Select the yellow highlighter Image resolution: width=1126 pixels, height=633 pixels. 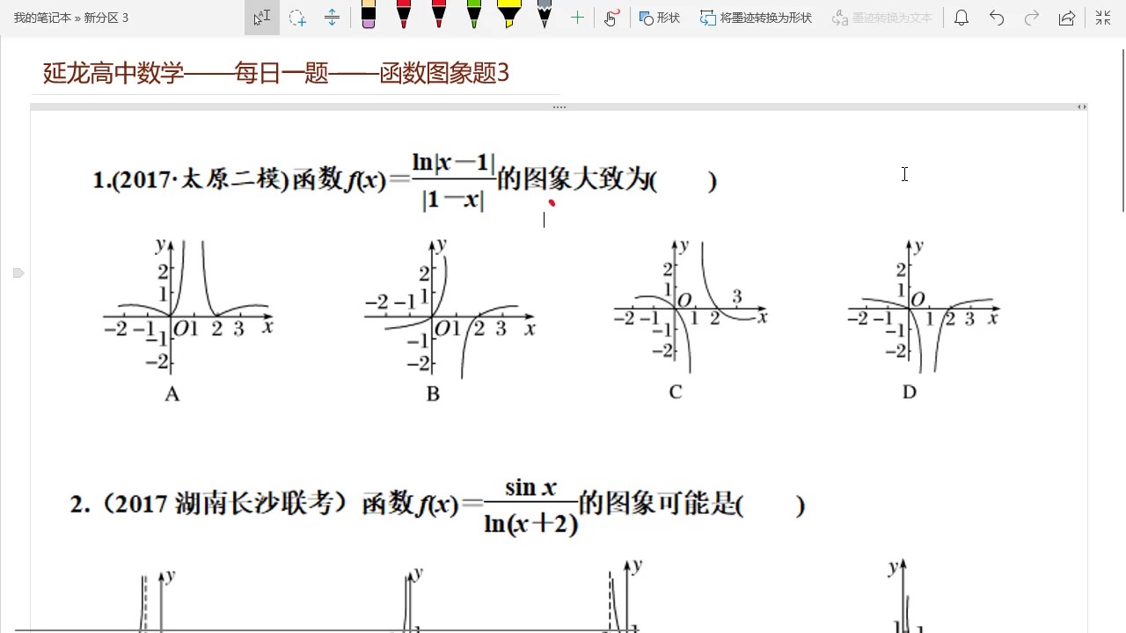[x=509, y=15]
